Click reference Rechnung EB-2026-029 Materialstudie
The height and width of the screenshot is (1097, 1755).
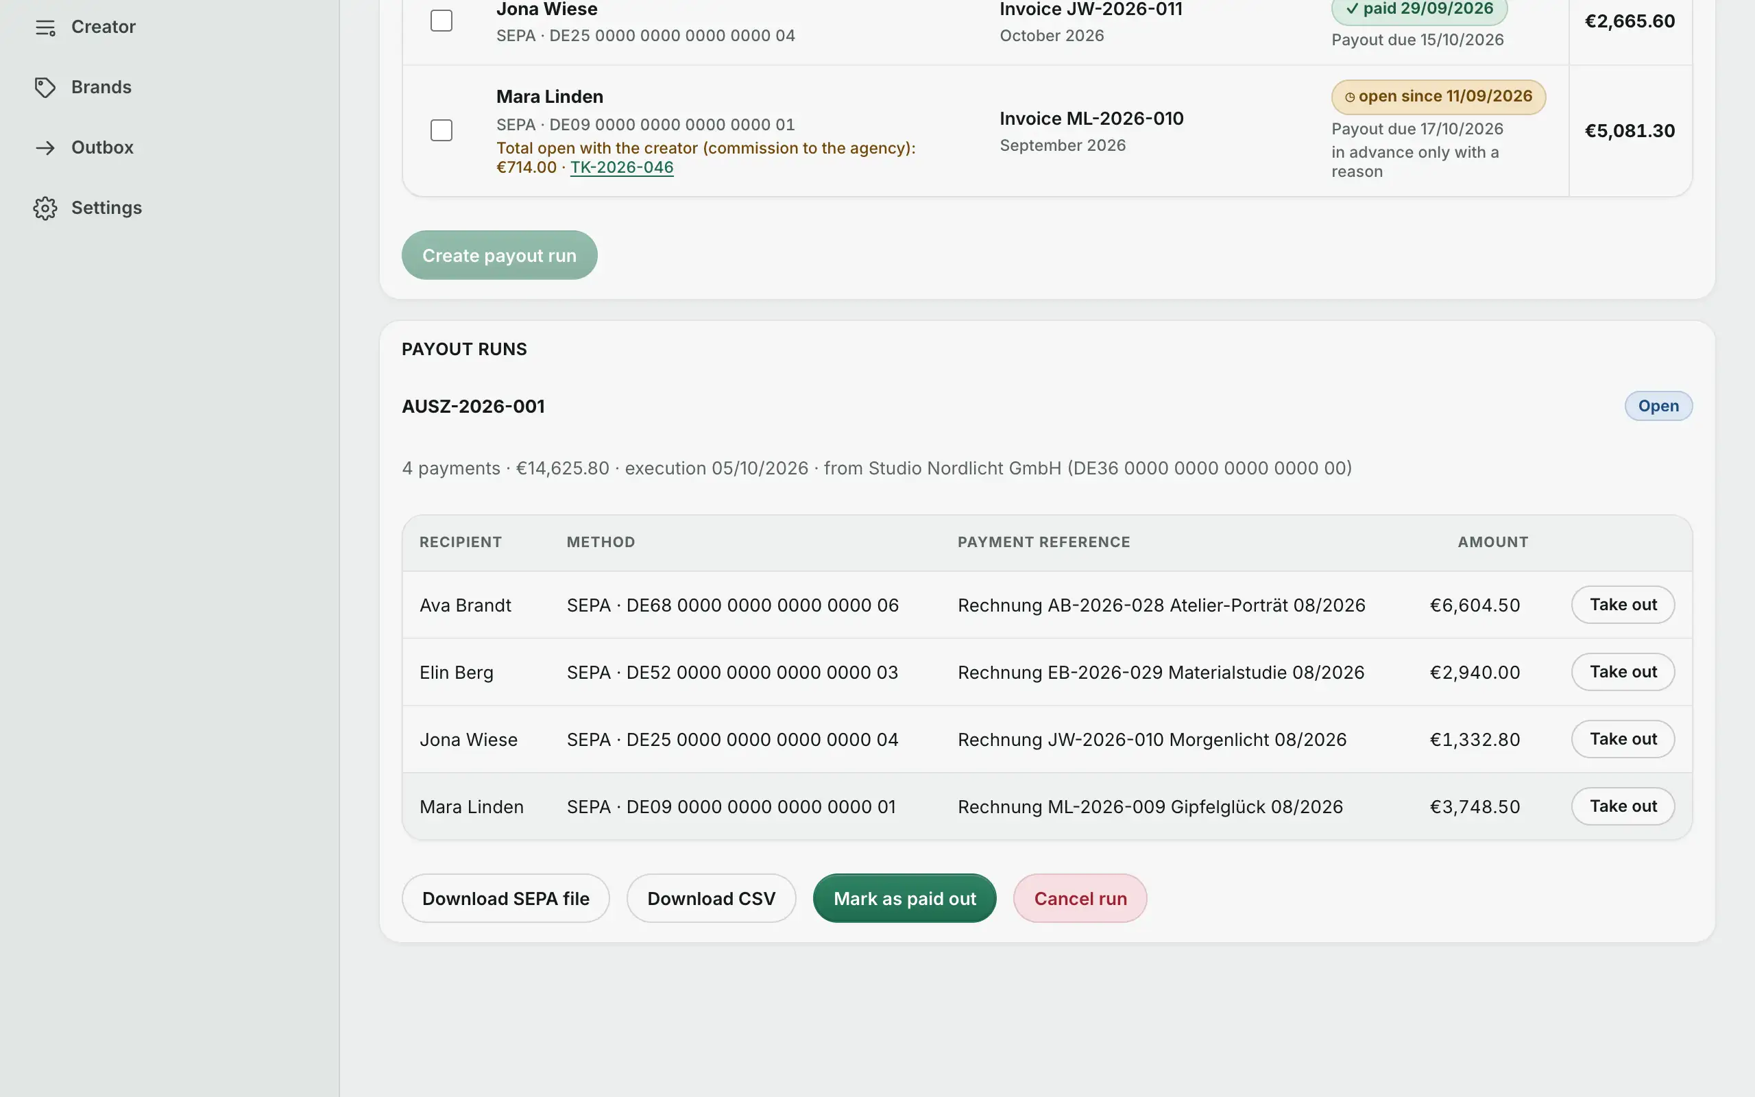(1161, 673)
